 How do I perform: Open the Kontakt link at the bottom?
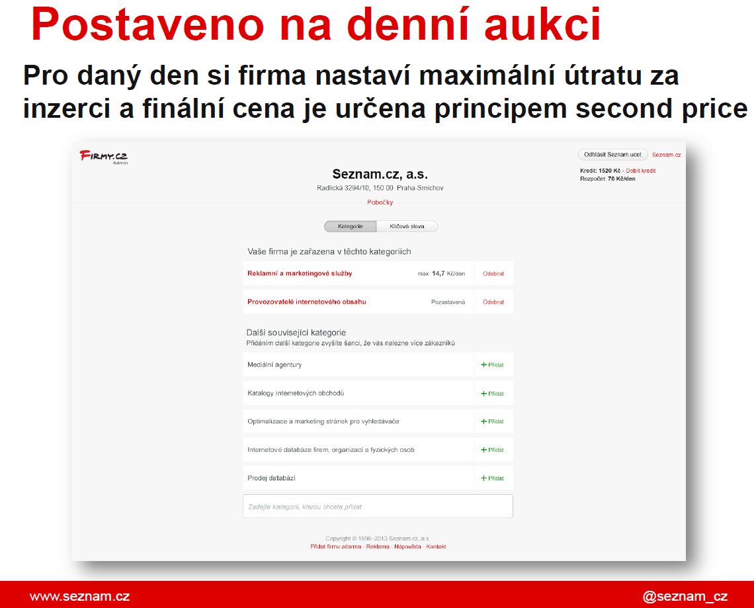(x=437, y=546)
